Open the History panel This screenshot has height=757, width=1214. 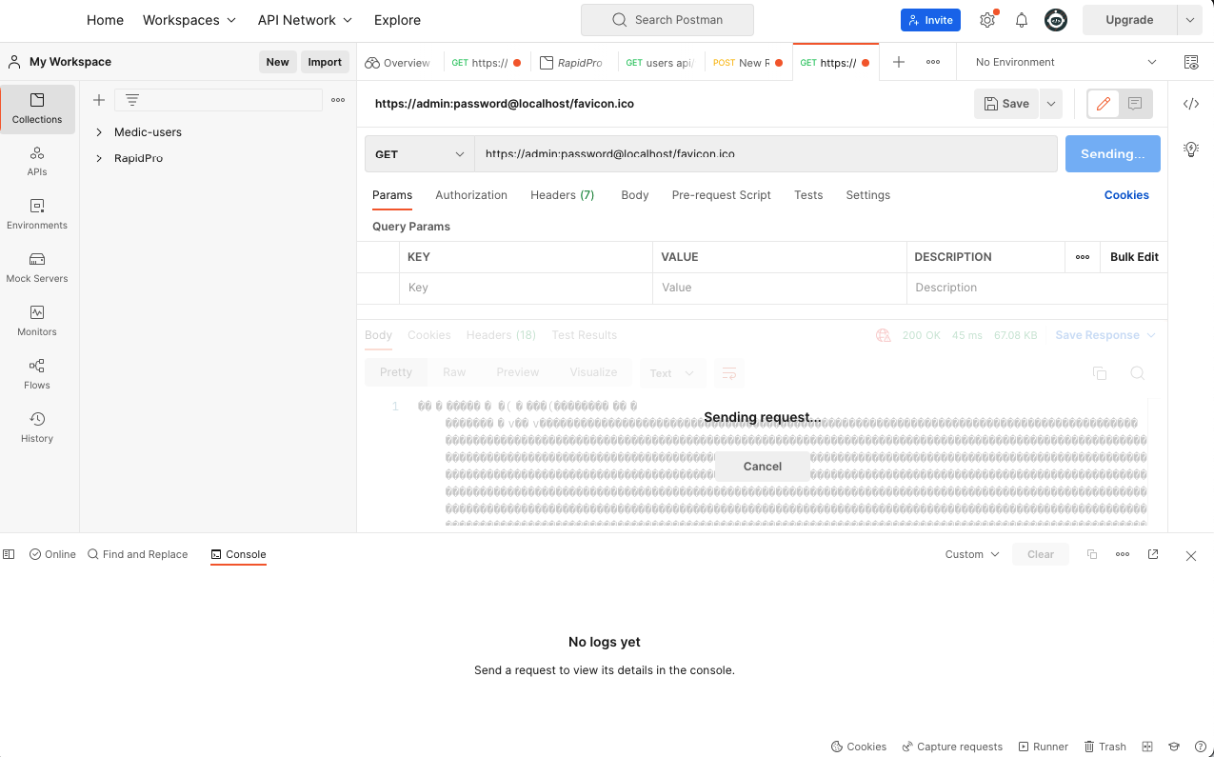coord(36,428)
